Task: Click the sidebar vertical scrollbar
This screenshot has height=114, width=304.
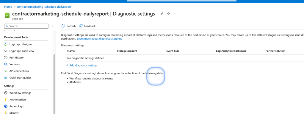Action: 54,84
